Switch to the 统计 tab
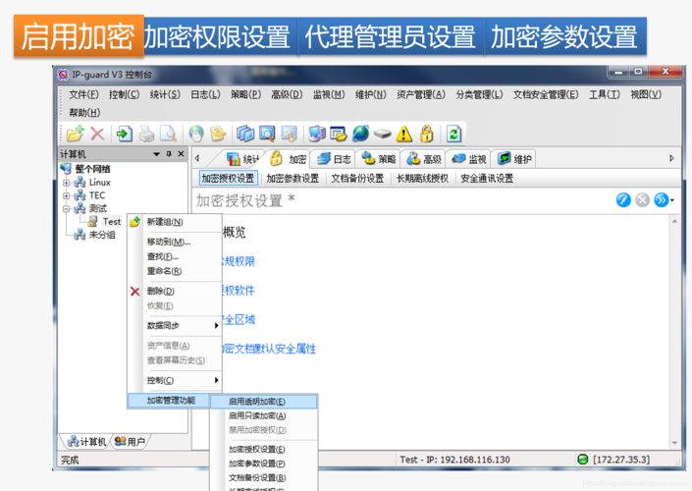This screenshot has height=491, width=692. coord(243,159)
